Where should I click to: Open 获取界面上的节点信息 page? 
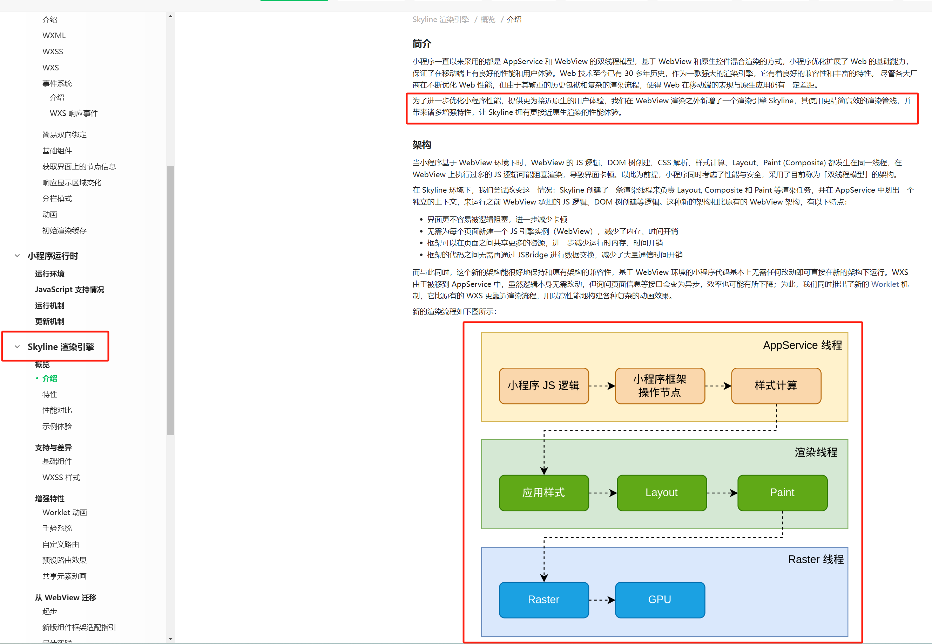click(x=79, y=167)
